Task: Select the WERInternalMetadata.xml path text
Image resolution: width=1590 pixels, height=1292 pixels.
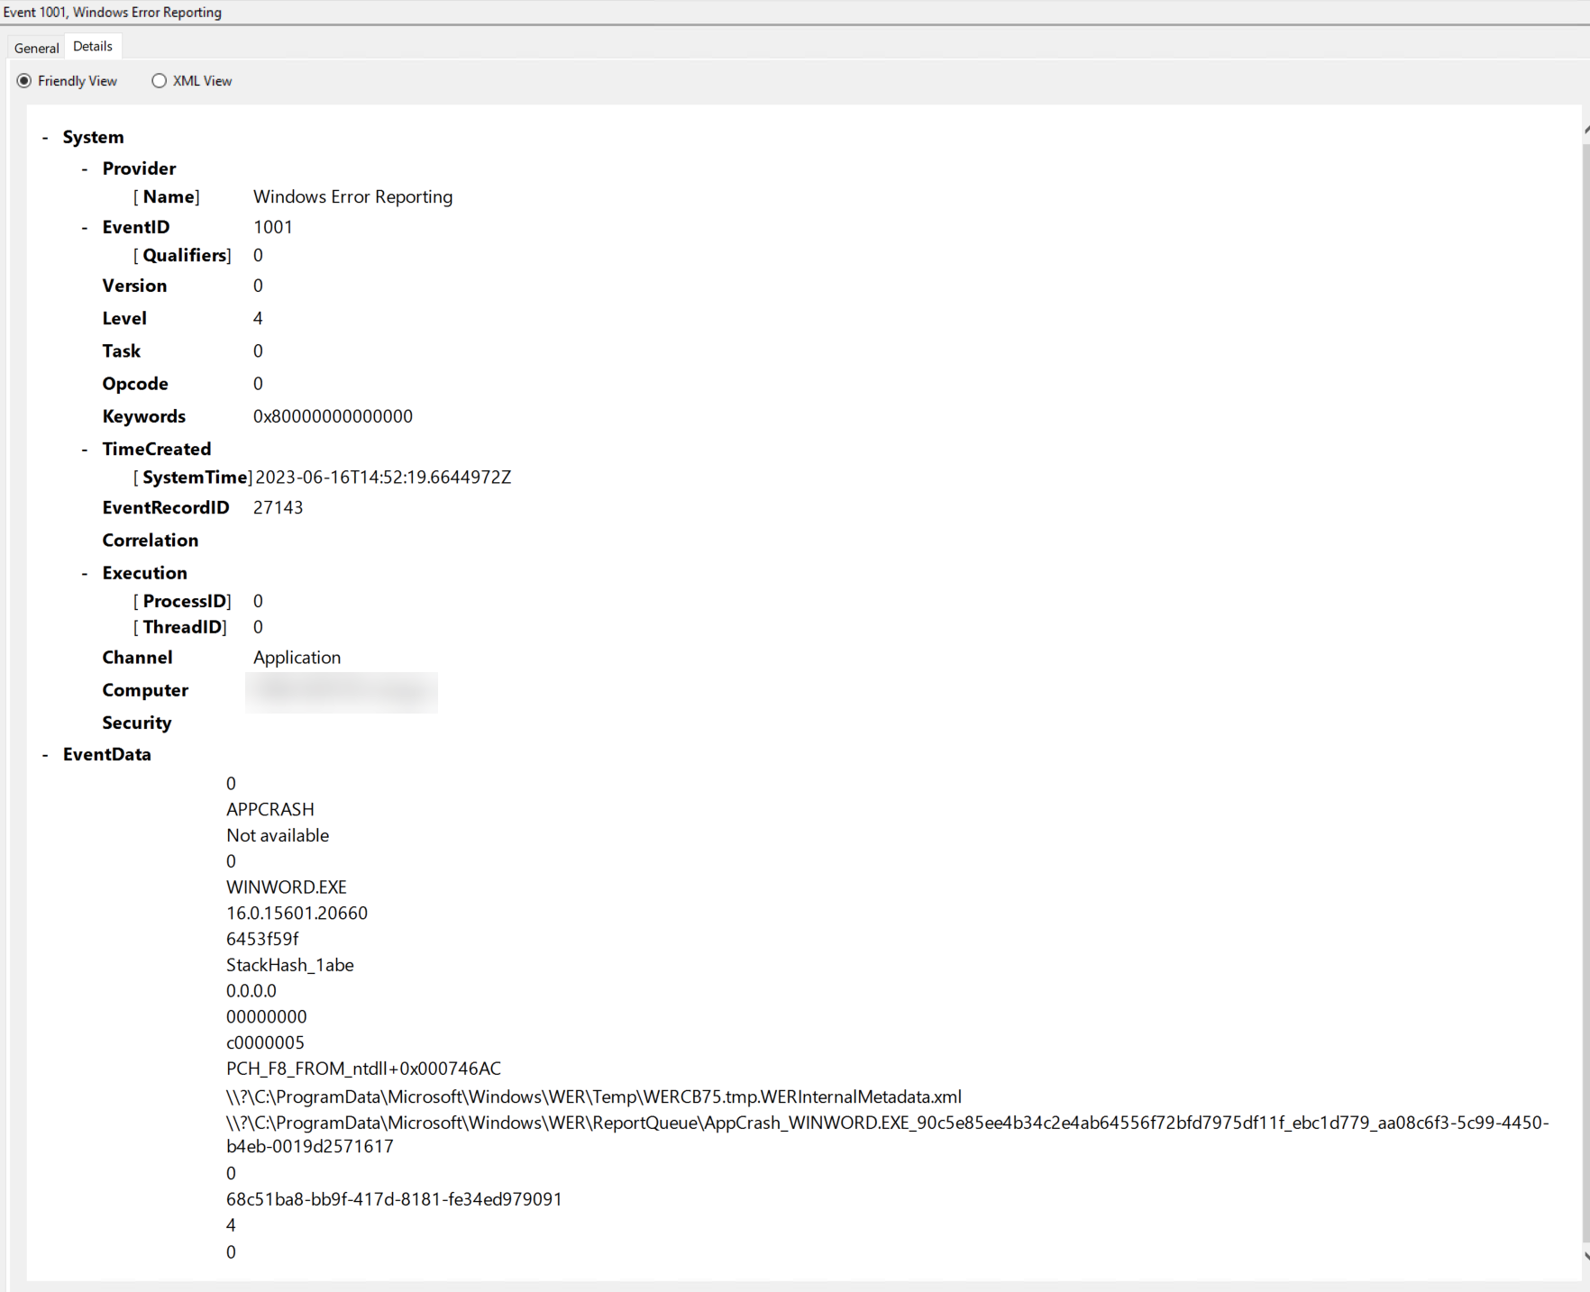Action: pos(593,1096)
